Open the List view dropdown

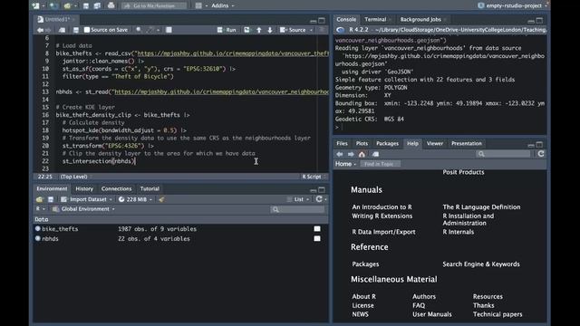click(298, 199)
